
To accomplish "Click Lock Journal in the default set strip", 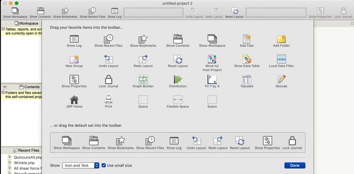I will [x=292, y=143].
